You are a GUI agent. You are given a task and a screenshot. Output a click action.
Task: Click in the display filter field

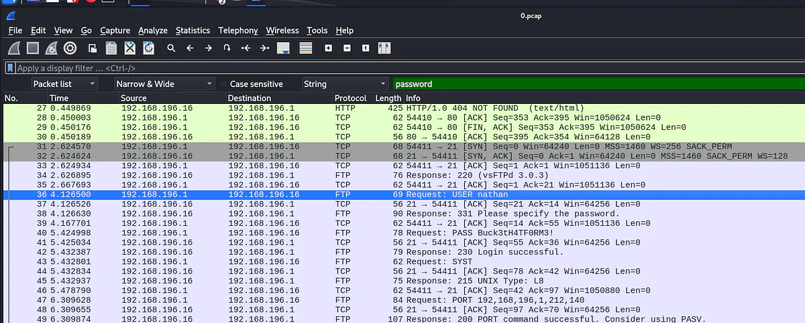(x=409, y=68)
